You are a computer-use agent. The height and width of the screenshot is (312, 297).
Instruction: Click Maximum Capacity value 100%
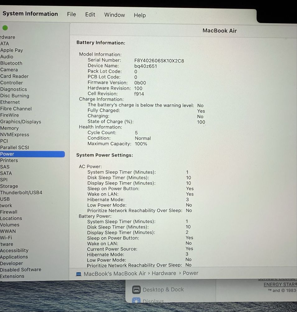141,144
